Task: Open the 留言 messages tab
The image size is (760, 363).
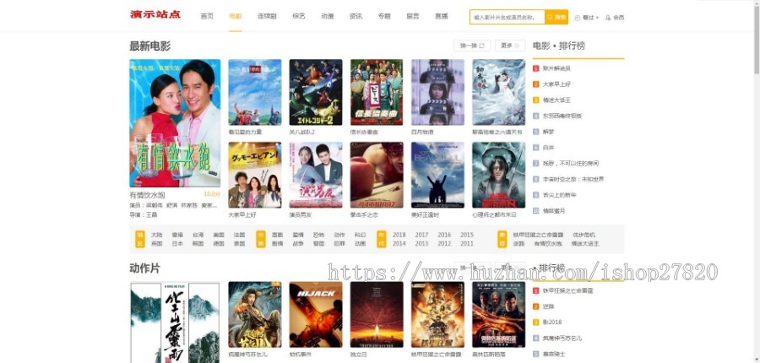Action: pos(413,16)
